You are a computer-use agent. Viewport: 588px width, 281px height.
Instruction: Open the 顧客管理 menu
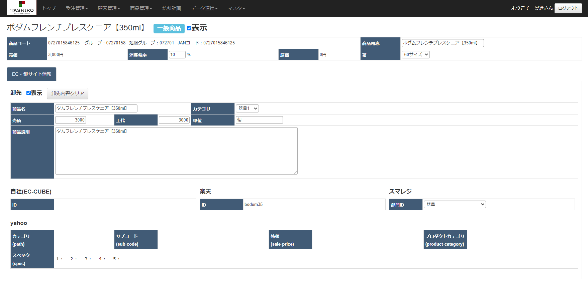pos(109,8)
